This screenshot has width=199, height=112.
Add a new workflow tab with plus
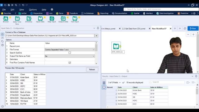(175, 28)
